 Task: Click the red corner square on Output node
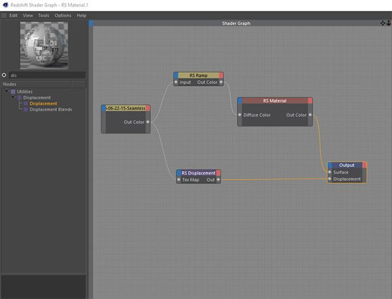[x=364, y=165]
